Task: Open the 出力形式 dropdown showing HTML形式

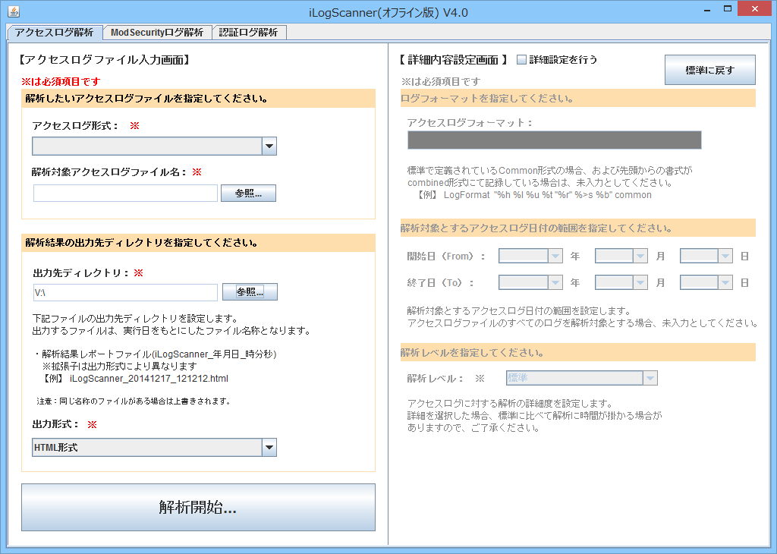Action: [x=269, y=447]
